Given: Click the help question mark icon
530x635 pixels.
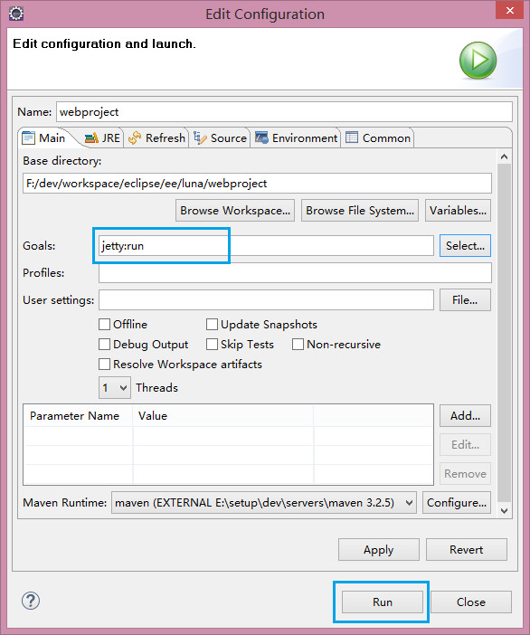Looking at the screenshot, I should [31, 601].
